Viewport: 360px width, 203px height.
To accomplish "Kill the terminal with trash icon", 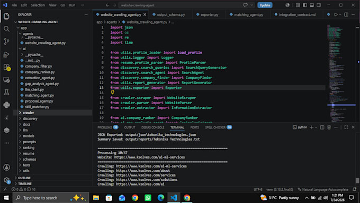I will (329, 127).
